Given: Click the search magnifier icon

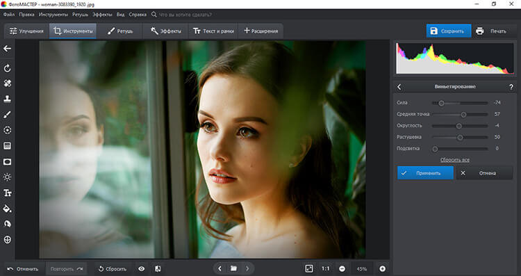Looking at the screenshot, I should [154, 15].
